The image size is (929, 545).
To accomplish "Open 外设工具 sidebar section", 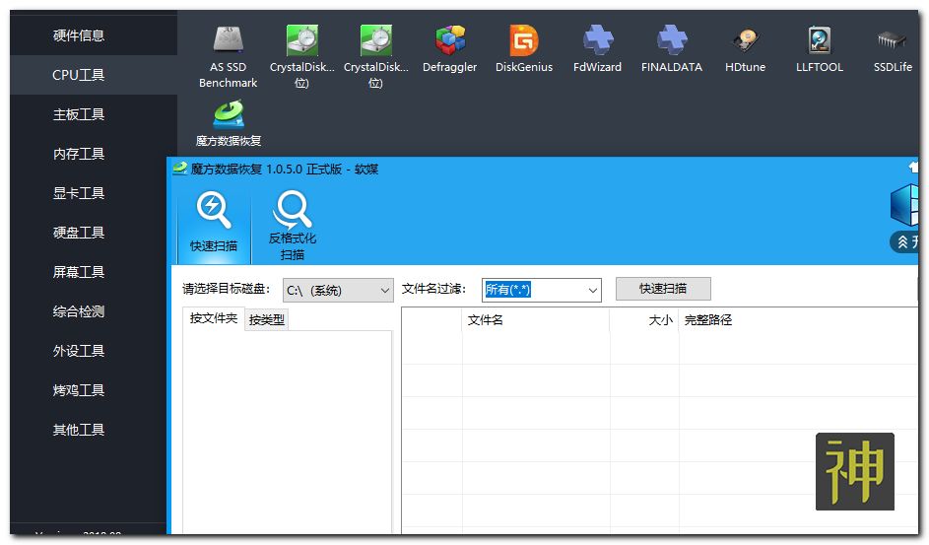I will pyautogui.click(x=79, y=351).
